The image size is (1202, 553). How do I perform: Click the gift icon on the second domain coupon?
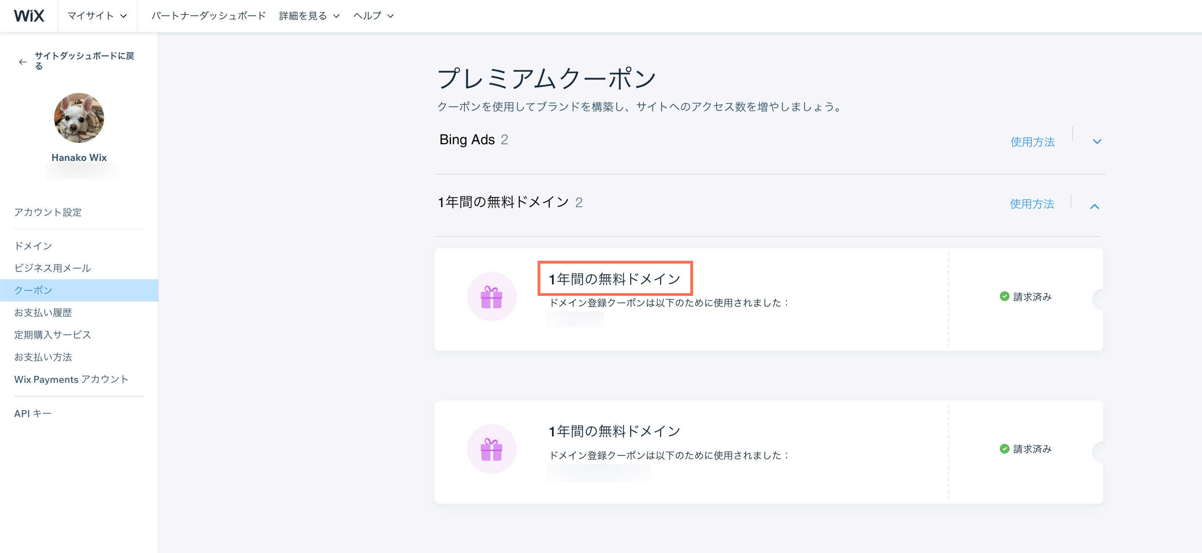[x=491, y=449]
